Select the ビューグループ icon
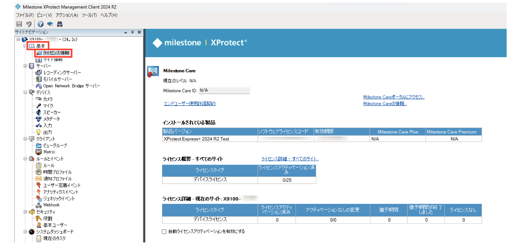Screen dimensions: 521x246 (x=39, y=145)
